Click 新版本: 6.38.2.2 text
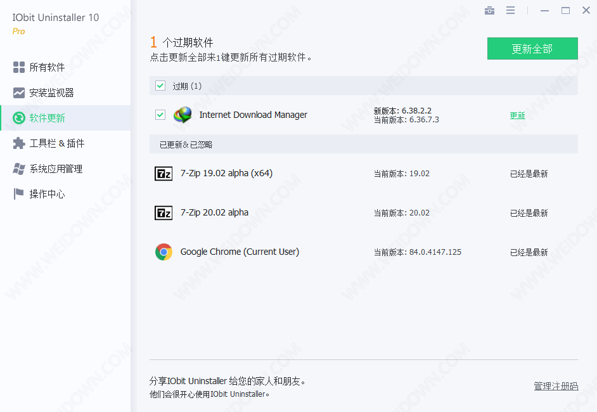The height and width of the screenshot is (412, 597). (402, 110)
